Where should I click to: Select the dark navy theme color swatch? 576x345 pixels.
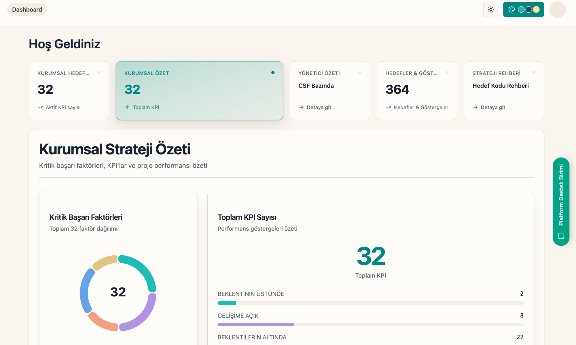(529, 9)
